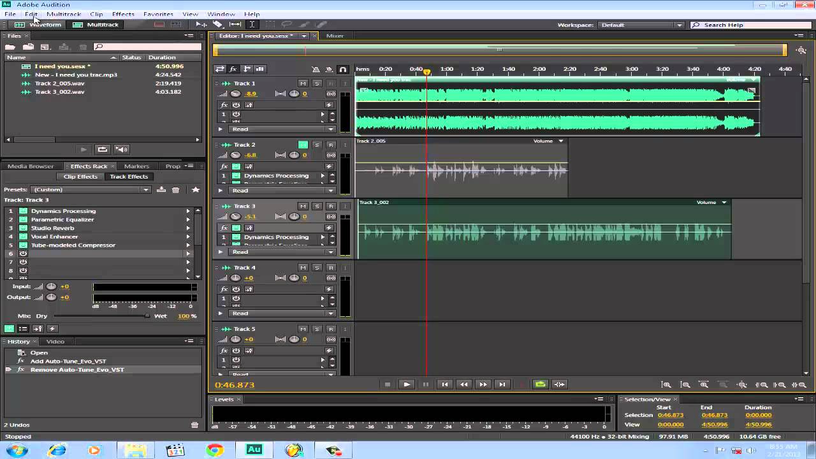Image resolution: width=816 pixels, height=459 pixels.
Task: Click Track Effects button
Action: coord(129,177)
